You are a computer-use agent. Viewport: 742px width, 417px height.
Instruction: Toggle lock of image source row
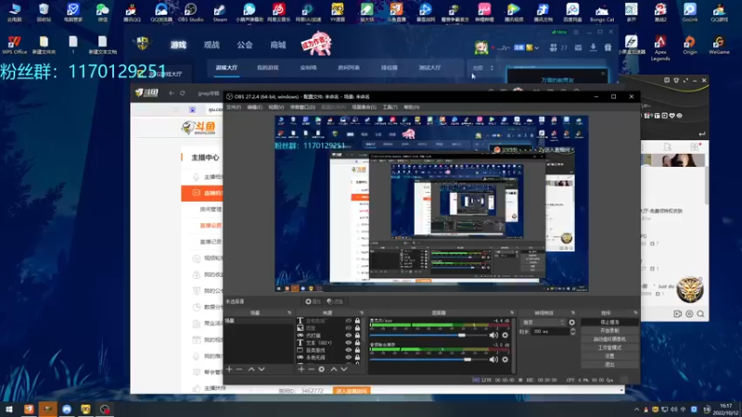pos(357,328)
